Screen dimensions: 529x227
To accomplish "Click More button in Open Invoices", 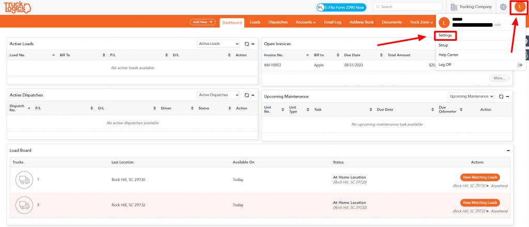I will [x=500, y=78].
